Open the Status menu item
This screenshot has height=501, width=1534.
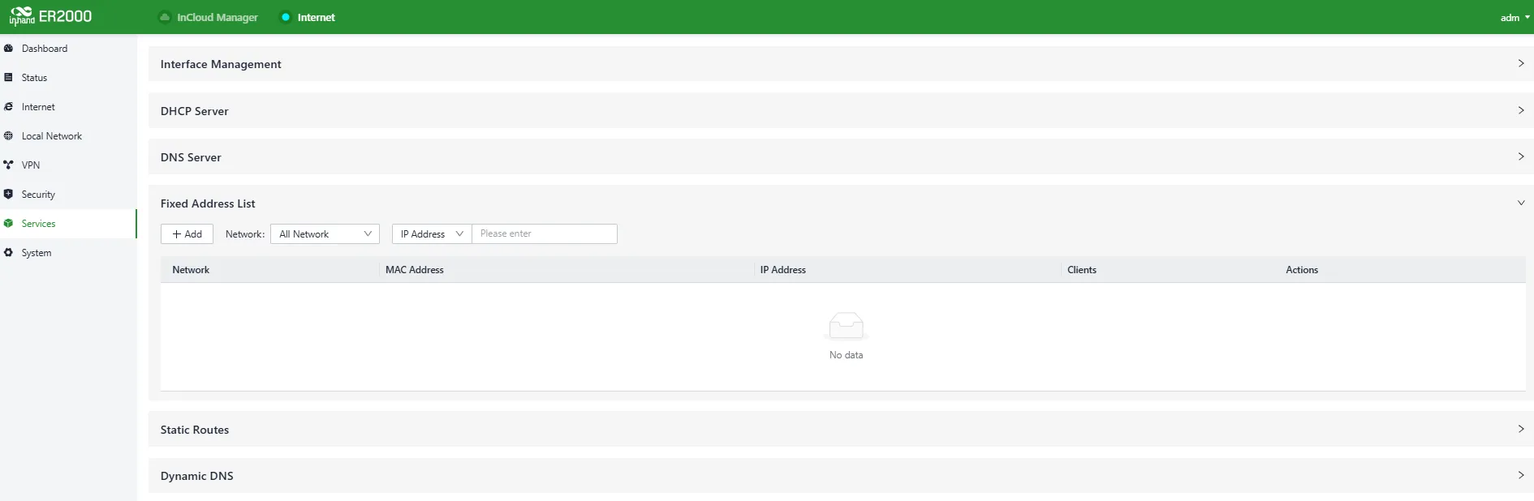[68, 78]
